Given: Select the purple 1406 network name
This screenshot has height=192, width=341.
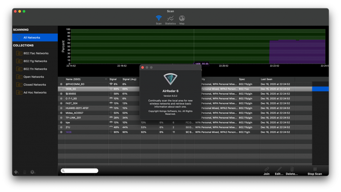Looking at the screenshot, I should [69, 132].
